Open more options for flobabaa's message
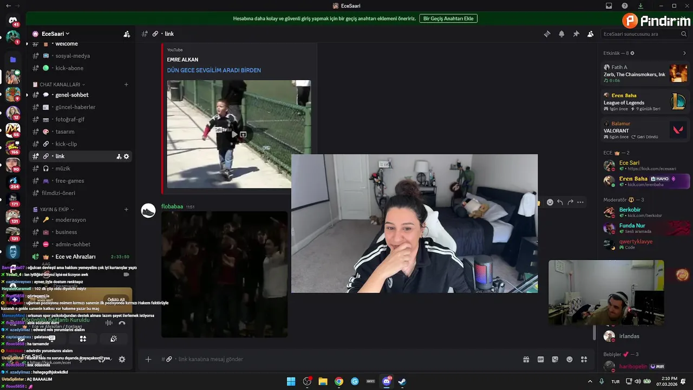The image size is (693, 390). tap(580, 202)
